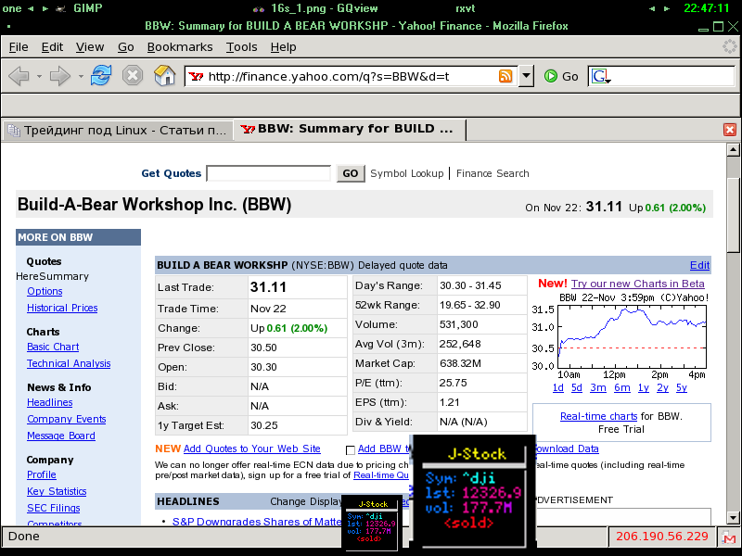Viewport: 742px width, 556px height.
Task: Open the Tools menu
Action: tap(241, 47)
